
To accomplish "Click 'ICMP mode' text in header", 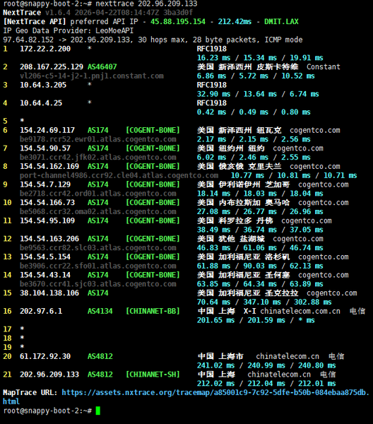I will (x=283, y=40).
